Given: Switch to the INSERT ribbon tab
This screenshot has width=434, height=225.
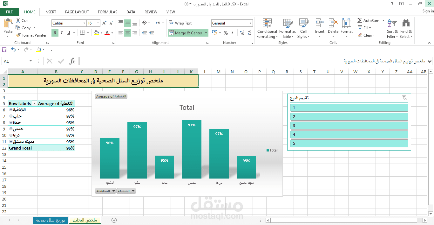Looking at the screenshot, I should click(x=50, y=12).
